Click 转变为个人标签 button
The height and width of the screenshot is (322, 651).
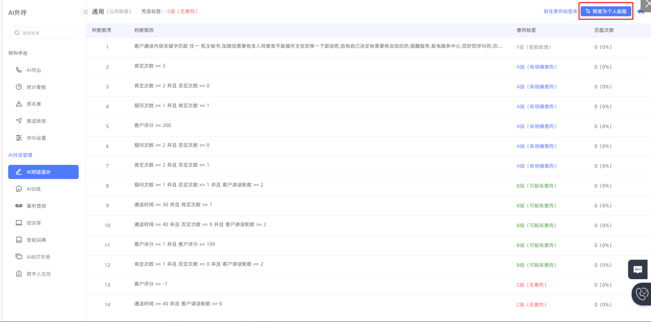click(606, 11)
